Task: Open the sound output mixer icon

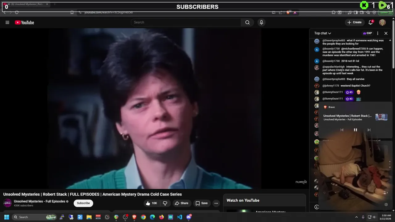Action: click(385, 193)
